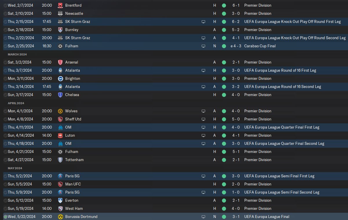This screenshot has width=348, height=220.
Task: Collapse the MAY 2024 month section
Action: (15, 168)
